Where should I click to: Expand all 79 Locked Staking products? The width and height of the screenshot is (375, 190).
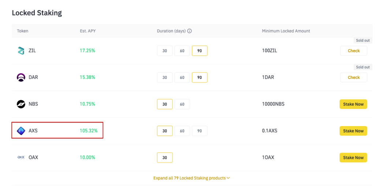[192, 178]
